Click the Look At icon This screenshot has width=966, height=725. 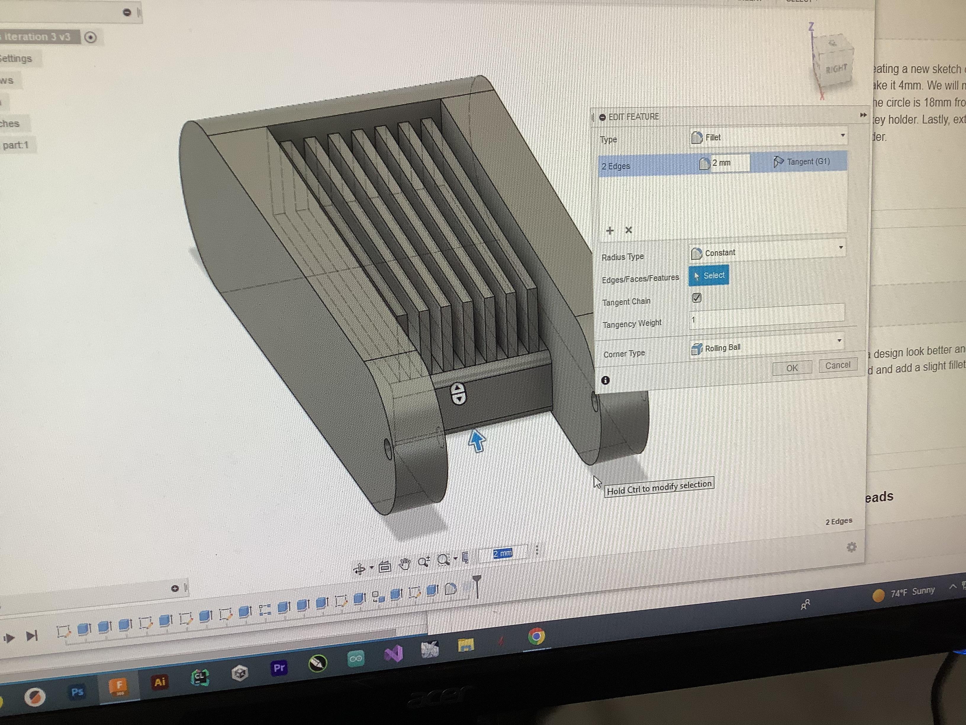[x=385, y=567]
